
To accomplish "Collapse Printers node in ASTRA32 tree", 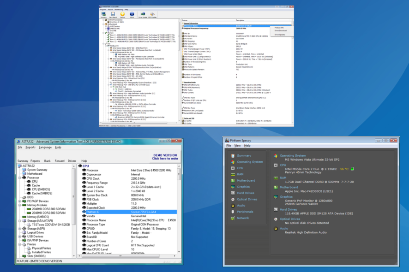I will pyautogui.click(x=19, y=244).
